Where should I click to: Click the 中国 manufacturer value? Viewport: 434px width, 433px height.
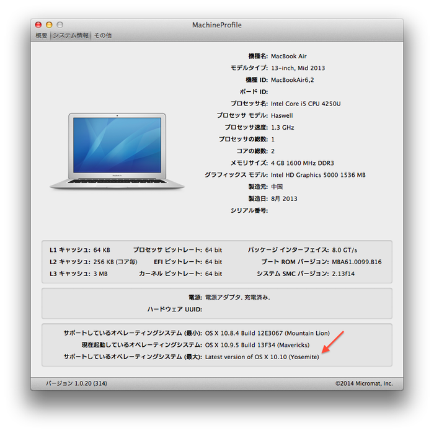tap(277, 187)
